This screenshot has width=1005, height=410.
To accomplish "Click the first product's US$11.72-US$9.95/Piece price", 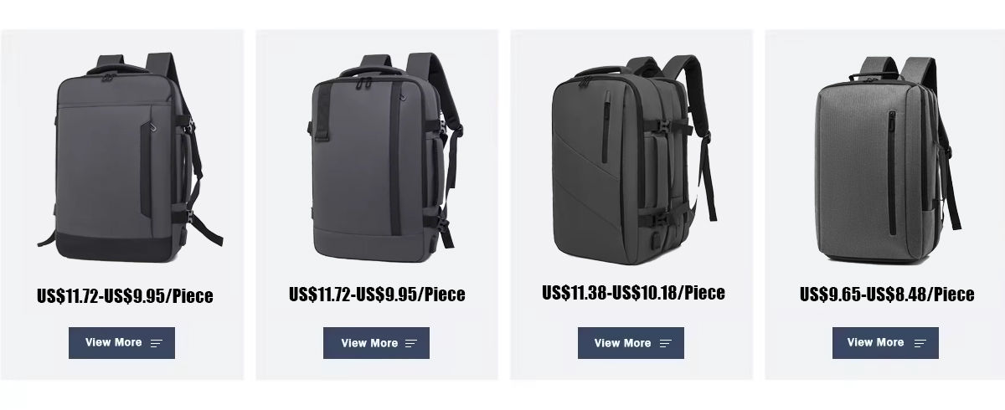I will click(125, 296).
